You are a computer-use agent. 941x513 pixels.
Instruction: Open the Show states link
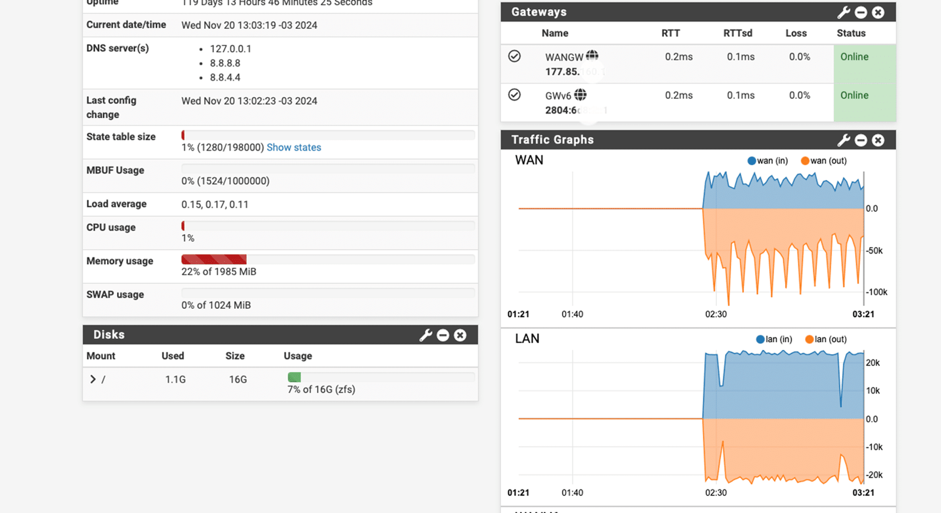(293, 147)
